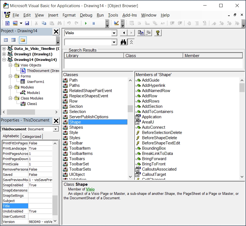
Task: Go back in the Object Browser
Action: tap(124, 33)
